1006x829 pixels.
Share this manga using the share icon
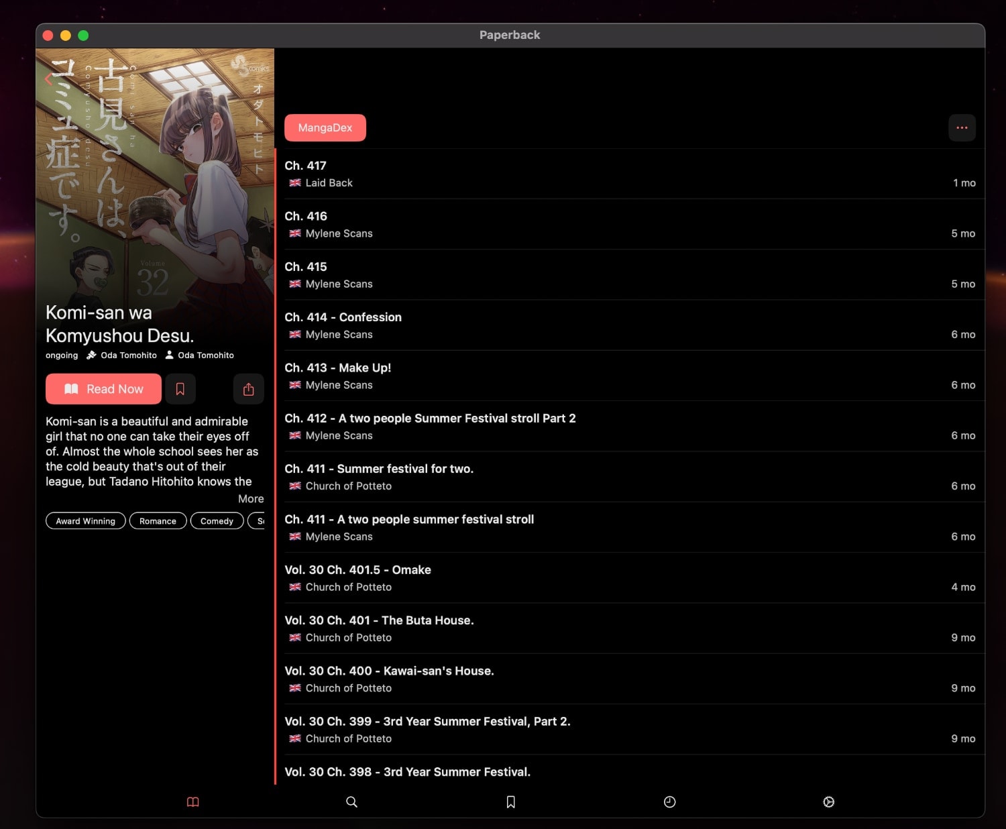[248, 389]
